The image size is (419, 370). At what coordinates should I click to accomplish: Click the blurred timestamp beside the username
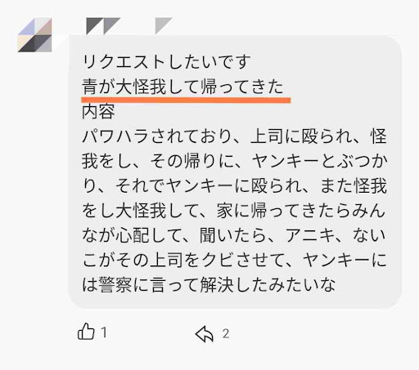tap(164, 26)
